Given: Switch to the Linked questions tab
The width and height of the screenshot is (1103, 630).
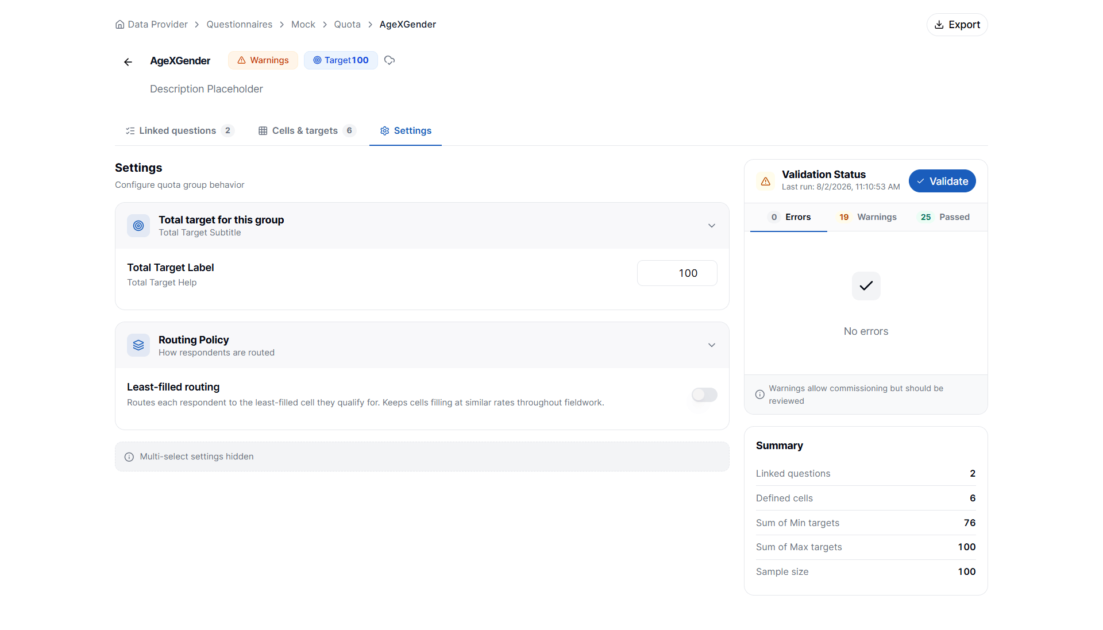Looking at the screenshot, I should pyautogui.click(x=180, y=131).
